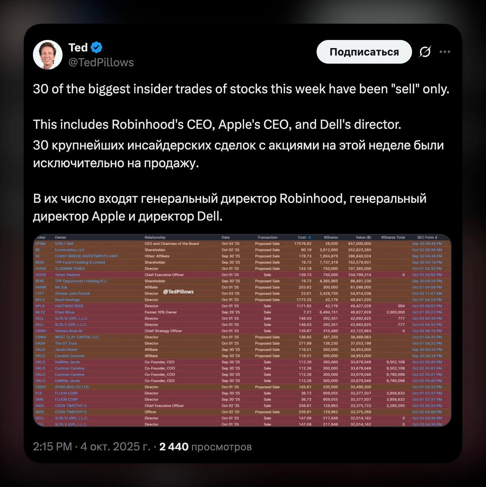
Task: Click the 2 440 просмотров view count
Action: (205, 447)
